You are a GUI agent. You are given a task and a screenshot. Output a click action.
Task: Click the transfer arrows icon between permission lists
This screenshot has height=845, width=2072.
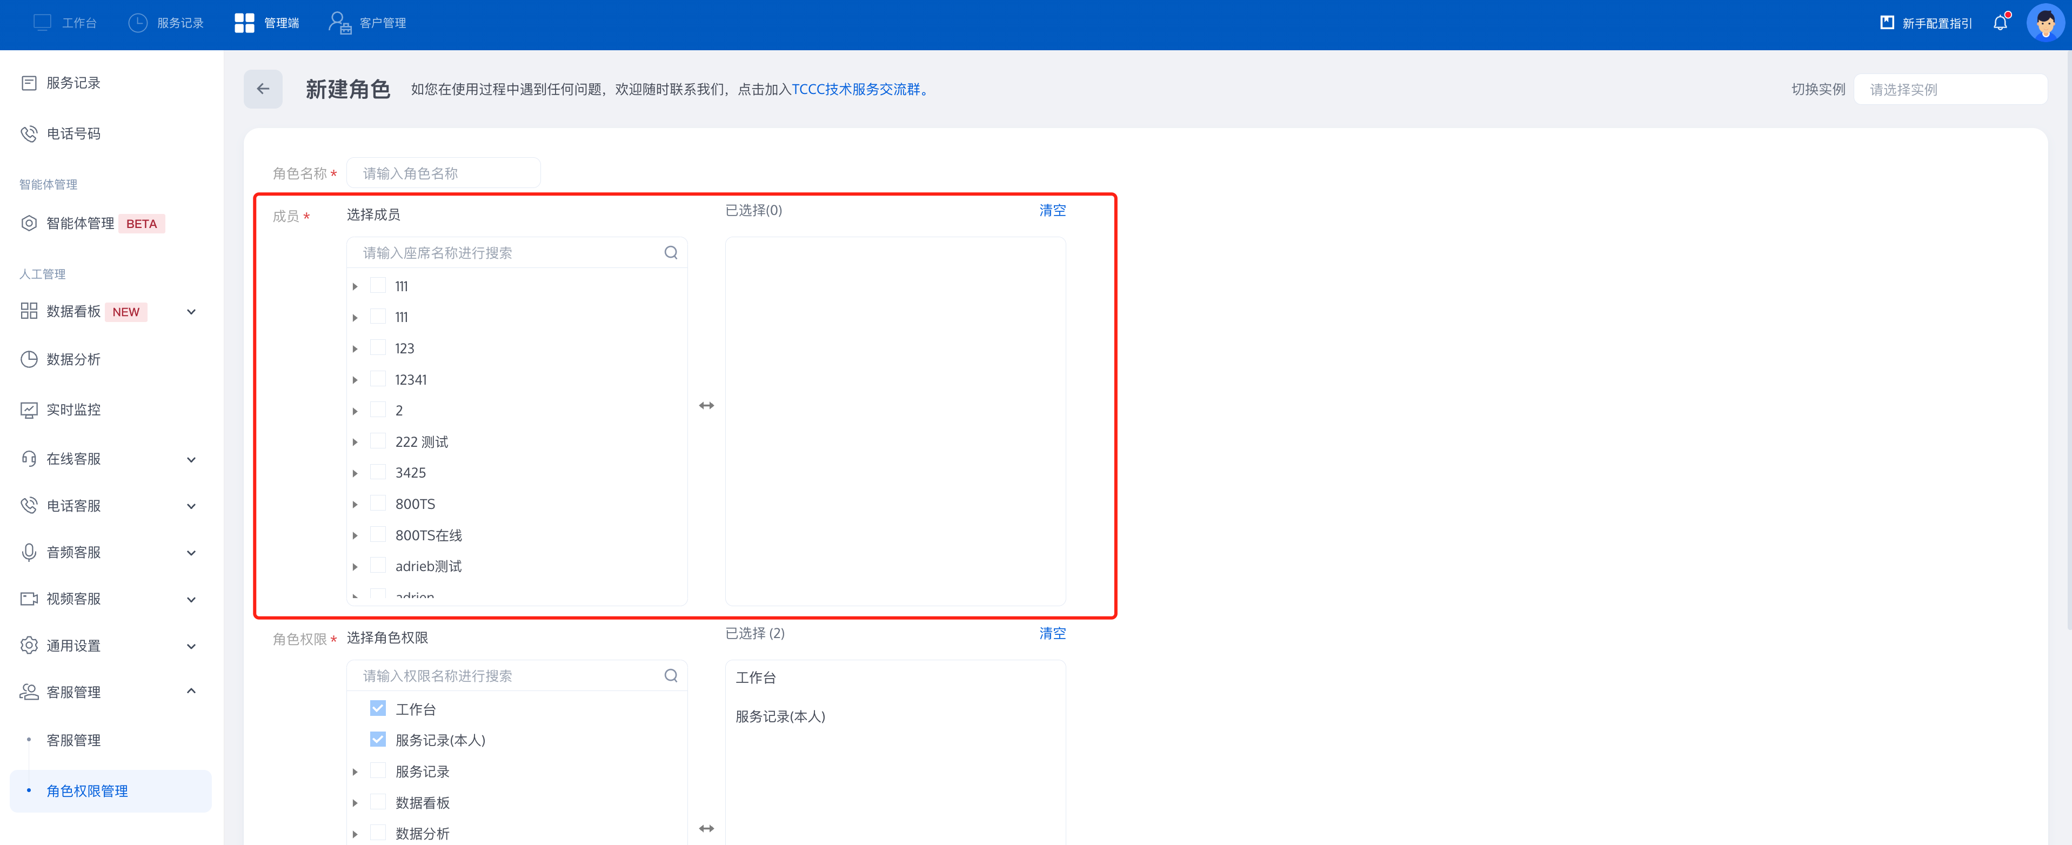point(706,828)
